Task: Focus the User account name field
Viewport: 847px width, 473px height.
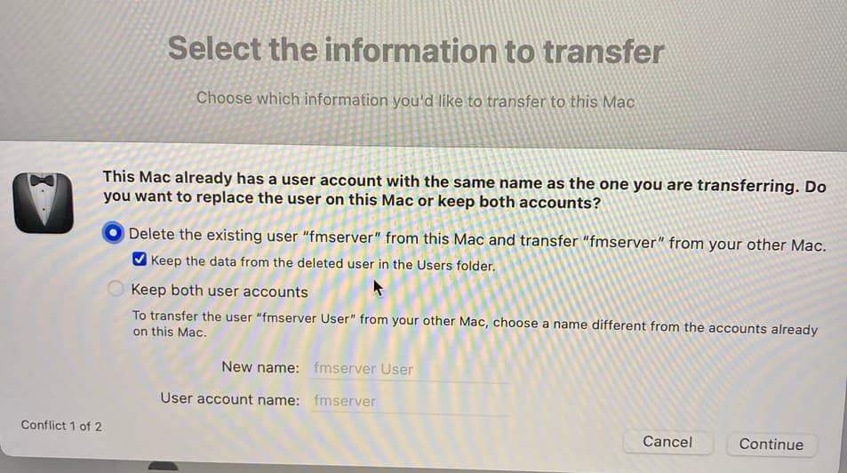Action: tap(409, 401)
